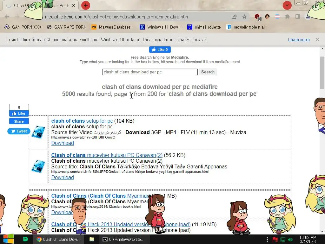Click the '5000 results found' heading text
The image size is (325, 244).
(x=160, y=94)
